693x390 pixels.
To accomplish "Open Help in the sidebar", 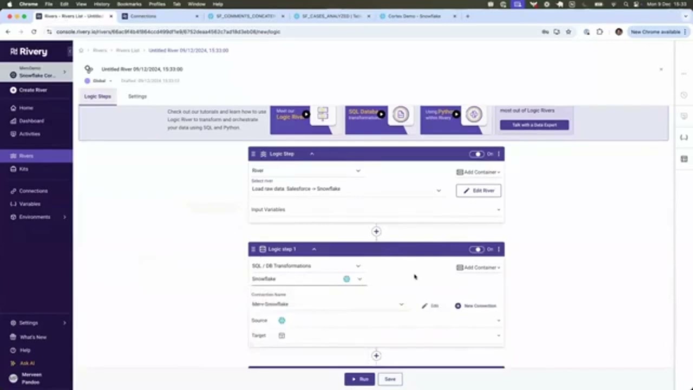I will [x=25, y=350].
